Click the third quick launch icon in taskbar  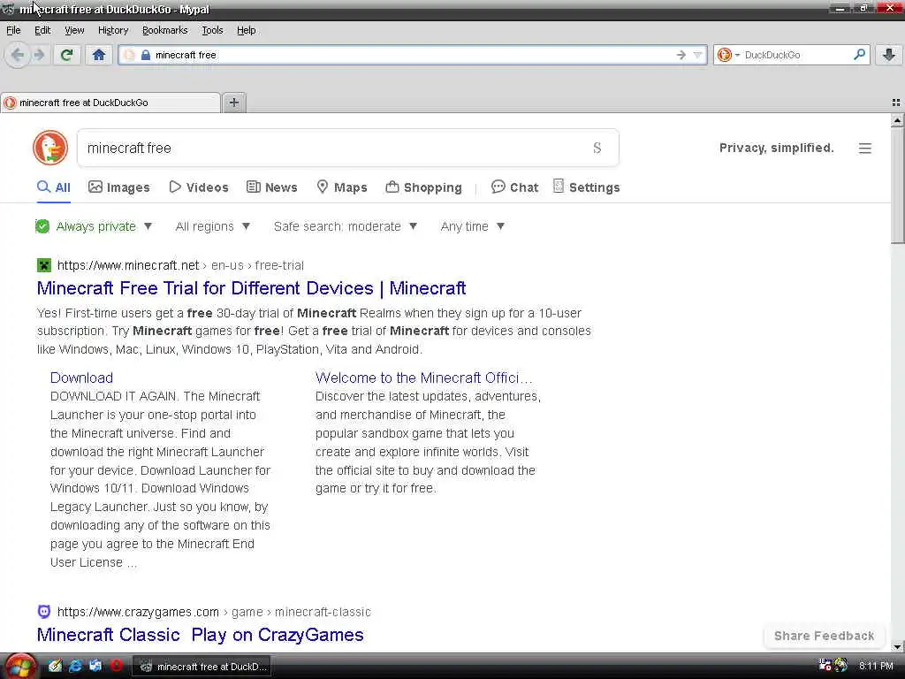tap(95, 666)
